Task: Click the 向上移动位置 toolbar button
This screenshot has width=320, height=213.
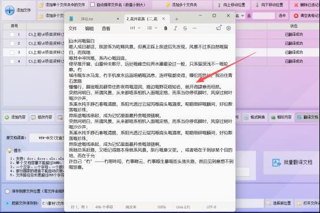Action: (232, 5)
